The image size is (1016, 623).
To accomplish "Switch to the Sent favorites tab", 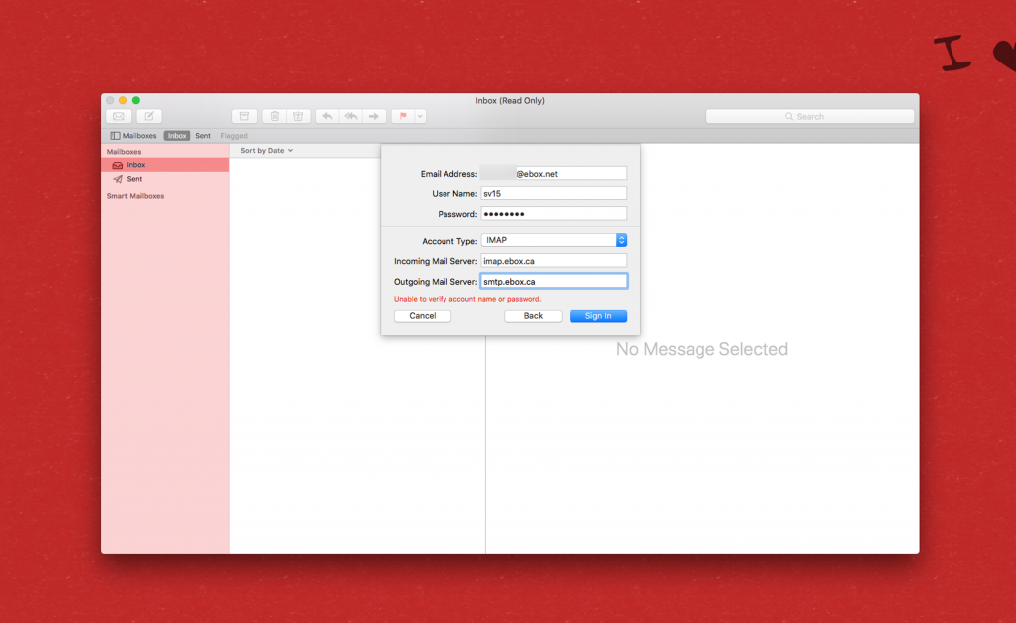I will [x=203, y=136].
